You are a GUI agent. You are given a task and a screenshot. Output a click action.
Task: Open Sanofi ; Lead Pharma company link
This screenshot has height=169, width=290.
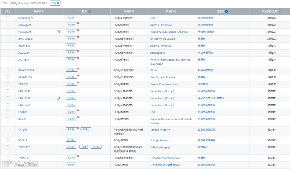click(x=162, y=77)
